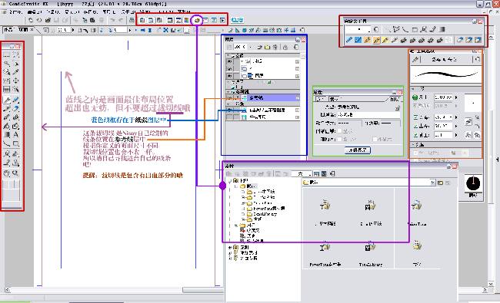
Task: Collapse the top group triangle in layers panel
Action: pyautogui.click(x=228, y=55)
